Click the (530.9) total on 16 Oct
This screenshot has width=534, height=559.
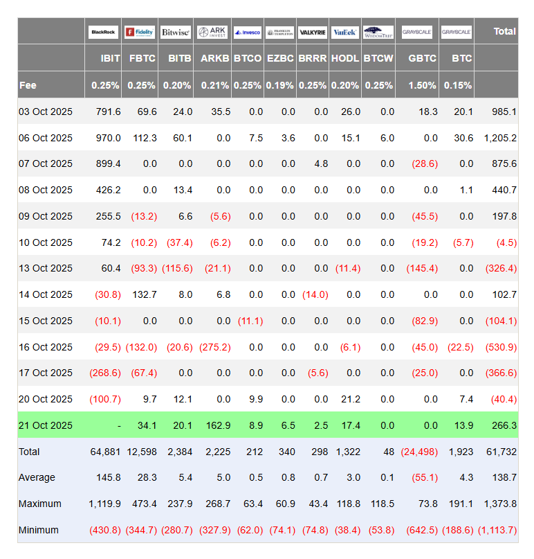tap(501, 347)
